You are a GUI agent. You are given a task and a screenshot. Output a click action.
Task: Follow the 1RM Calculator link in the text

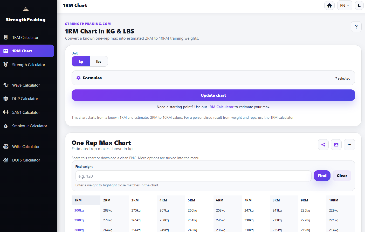tap(221, 107)
